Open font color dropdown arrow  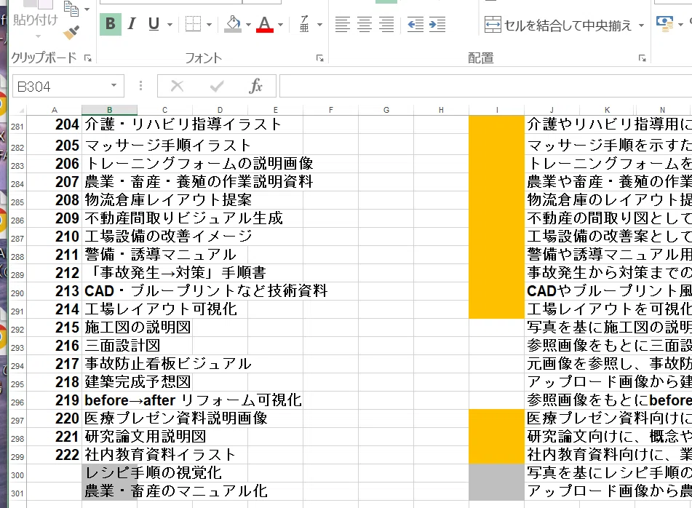coord(281,25)
